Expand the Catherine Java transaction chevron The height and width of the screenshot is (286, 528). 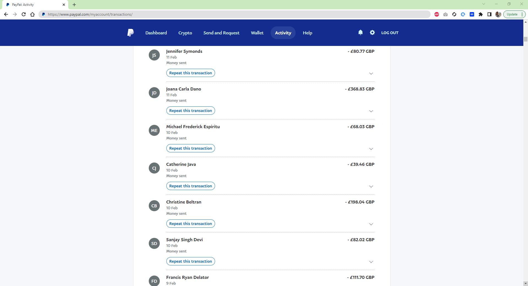371,186
